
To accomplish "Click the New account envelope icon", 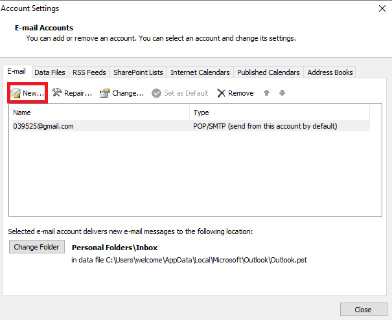I will click(16, 93).
